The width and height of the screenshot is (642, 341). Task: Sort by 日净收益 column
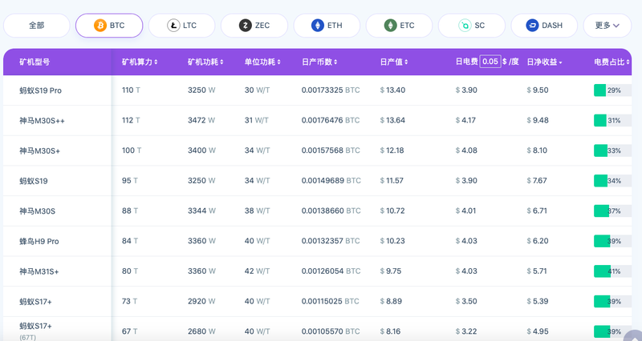544,62
